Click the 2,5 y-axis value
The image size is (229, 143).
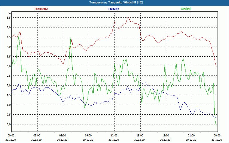(9, 76)
